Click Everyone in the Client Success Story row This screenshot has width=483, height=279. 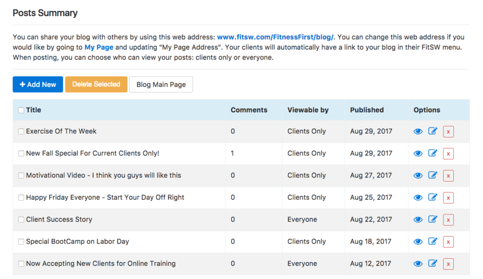[302, 220]
